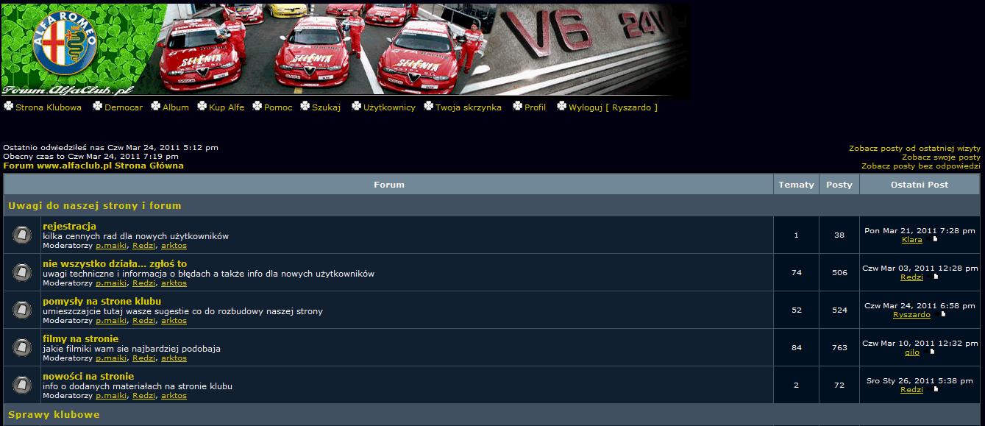This screenshot has height=426, width=985.
Task: Click 'Zobacz posty bez odpowiedzi' link
Action: click(922, 166)
